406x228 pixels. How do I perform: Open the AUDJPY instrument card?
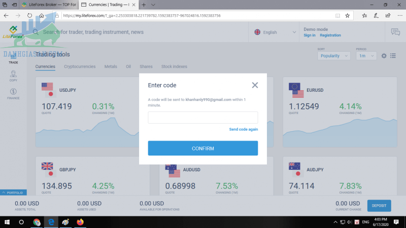340,176
